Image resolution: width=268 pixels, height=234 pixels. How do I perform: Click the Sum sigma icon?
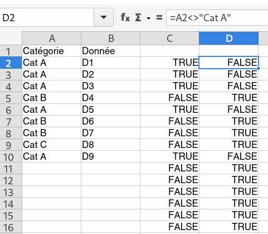(x=138, y=18)
